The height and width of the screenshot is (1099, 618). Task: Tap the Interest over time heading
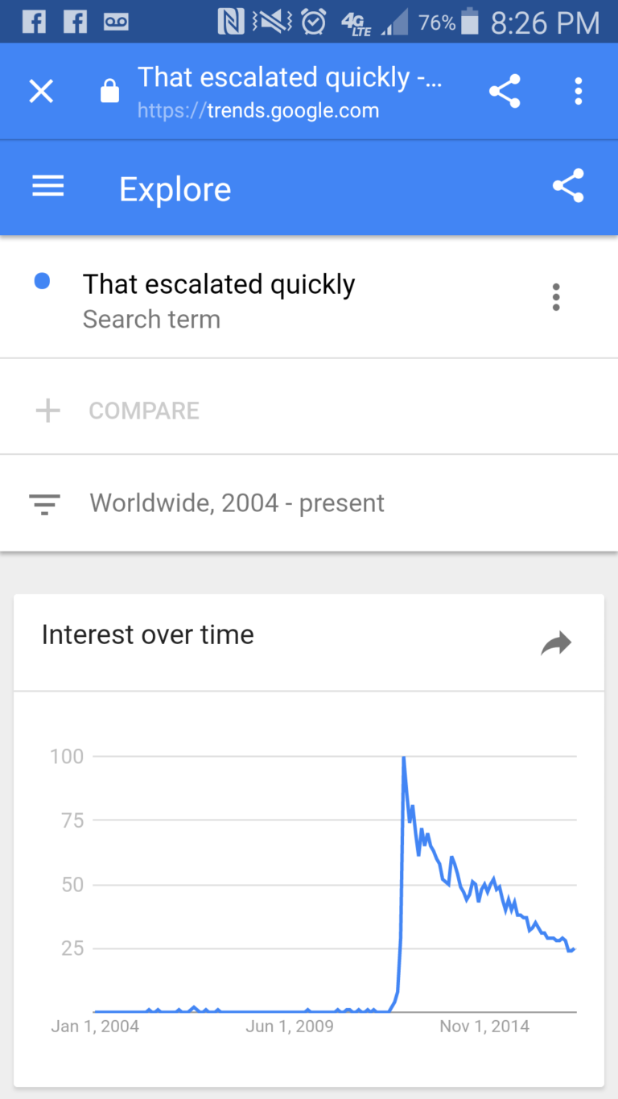point(147,635)
